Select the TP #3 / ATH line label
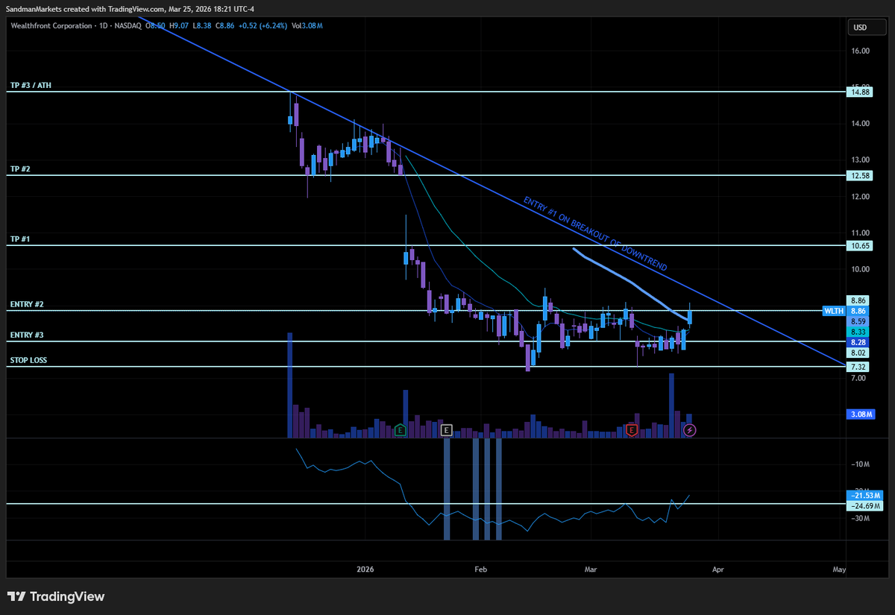The width and height of the screenshot is (895, 615). pos(31,85)
